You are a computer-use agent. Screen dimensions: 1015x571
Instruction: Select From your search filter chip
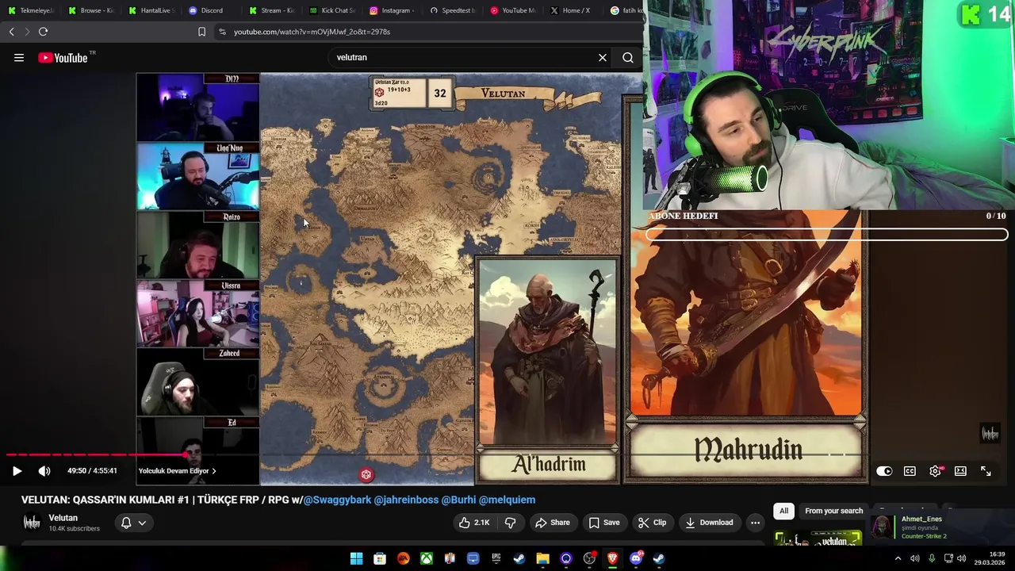(833, 511)
